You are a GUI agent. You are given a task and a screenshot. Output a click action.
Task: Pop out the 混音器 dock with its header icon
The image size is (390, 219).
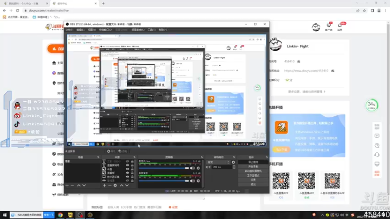click(x=202, y=157)
